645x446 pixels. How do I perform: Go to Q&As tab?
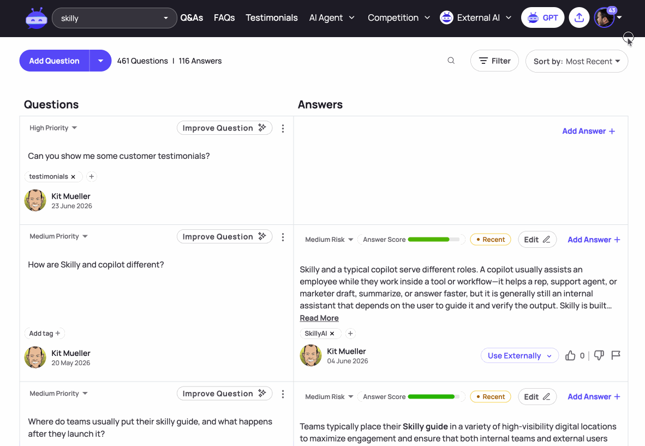[192, 17]
